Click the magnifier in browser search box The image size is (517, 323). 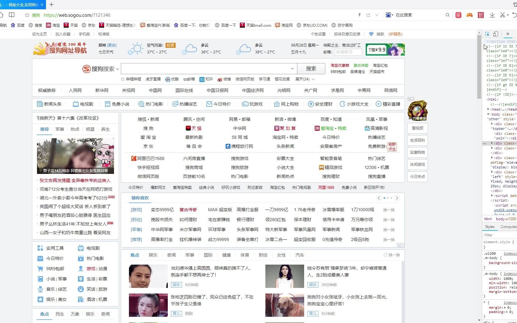click(x=448, y=15)
